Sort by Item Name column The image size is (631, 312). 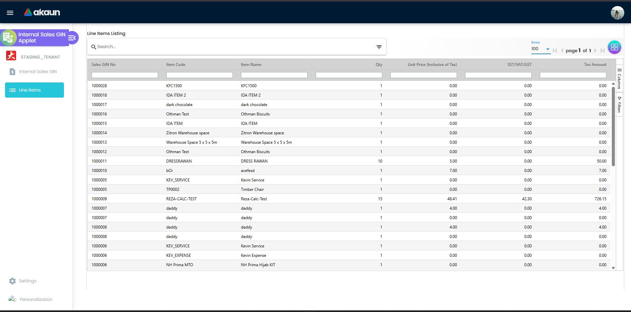coord(251,65)
